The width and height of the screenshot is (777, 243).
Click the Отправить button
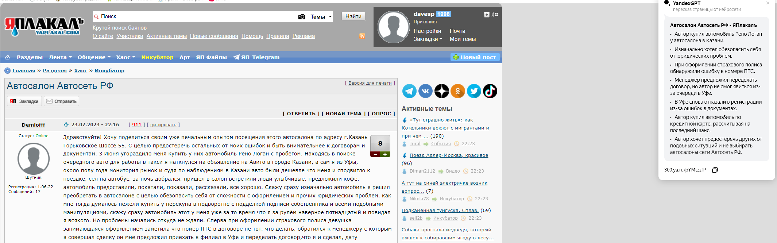coord(61,101)
